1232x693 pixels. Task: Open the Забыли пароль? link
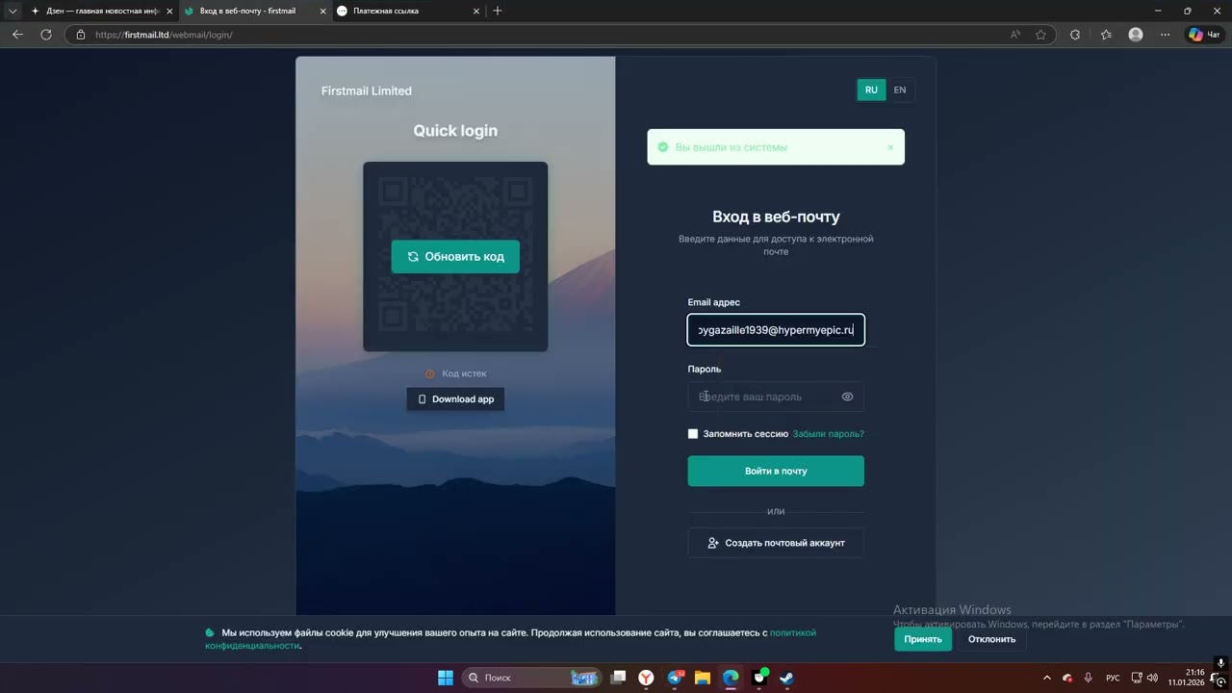[x=828, y=434]
